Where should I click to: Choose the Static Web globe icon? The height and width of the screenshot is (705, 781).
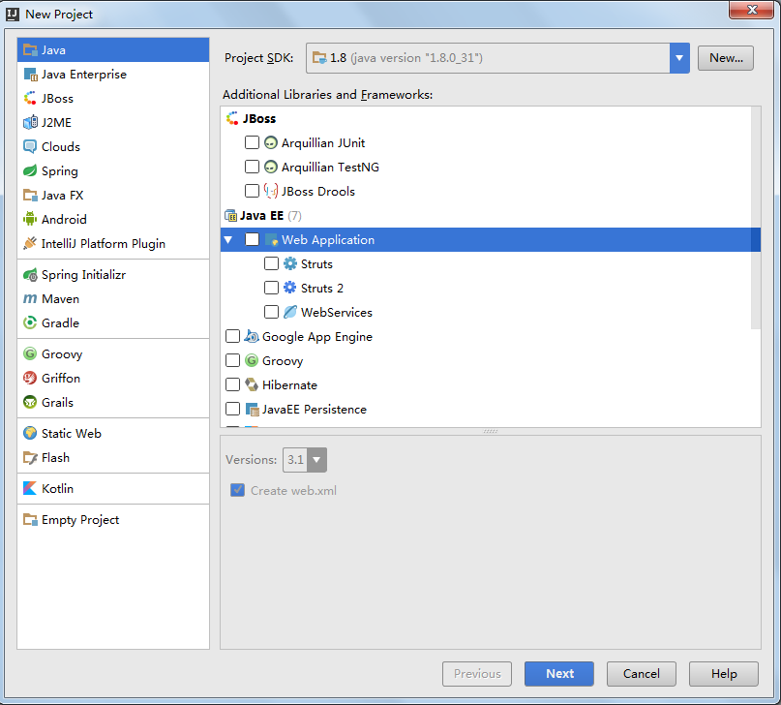click(30, 434)
